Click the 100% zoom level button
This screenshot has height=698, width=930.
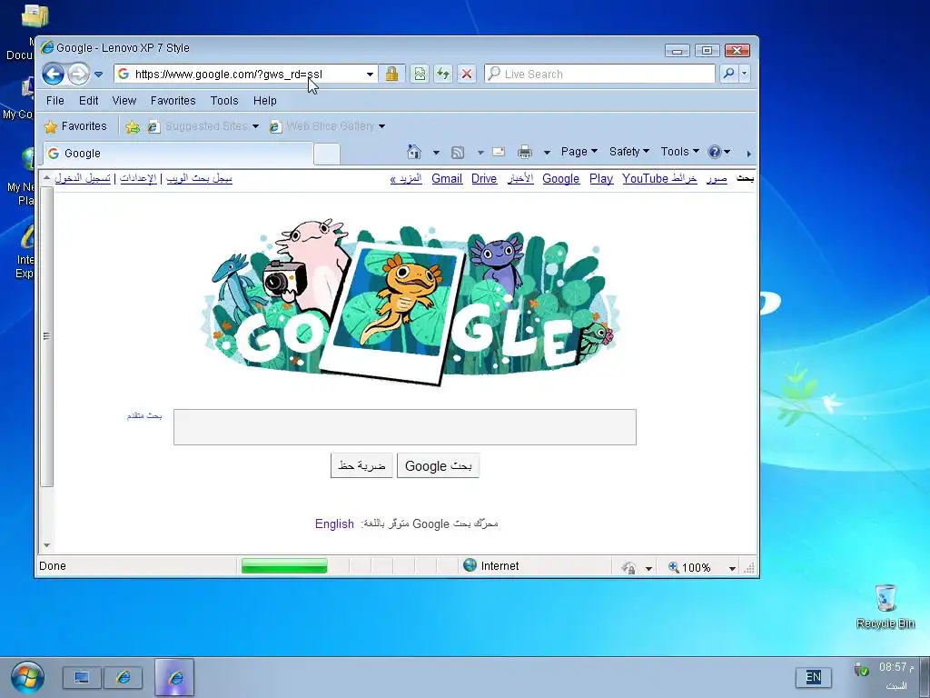point(689,568)
